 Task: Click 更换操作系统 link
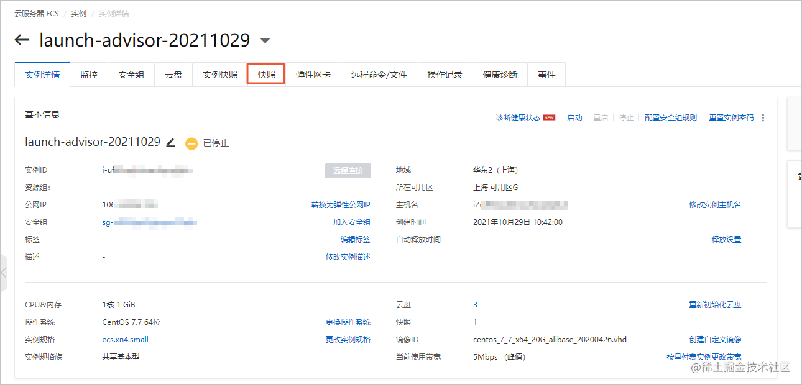coord(348,322)
